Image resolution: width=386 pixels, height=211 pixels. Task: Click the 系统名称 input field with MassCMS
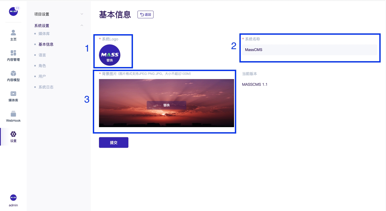[309, 50]
